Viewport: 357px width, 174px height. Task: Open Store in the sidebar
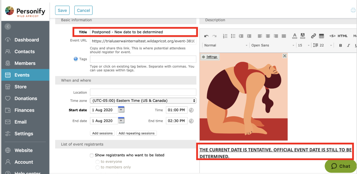pyautogui.click(x=25, y=87)
